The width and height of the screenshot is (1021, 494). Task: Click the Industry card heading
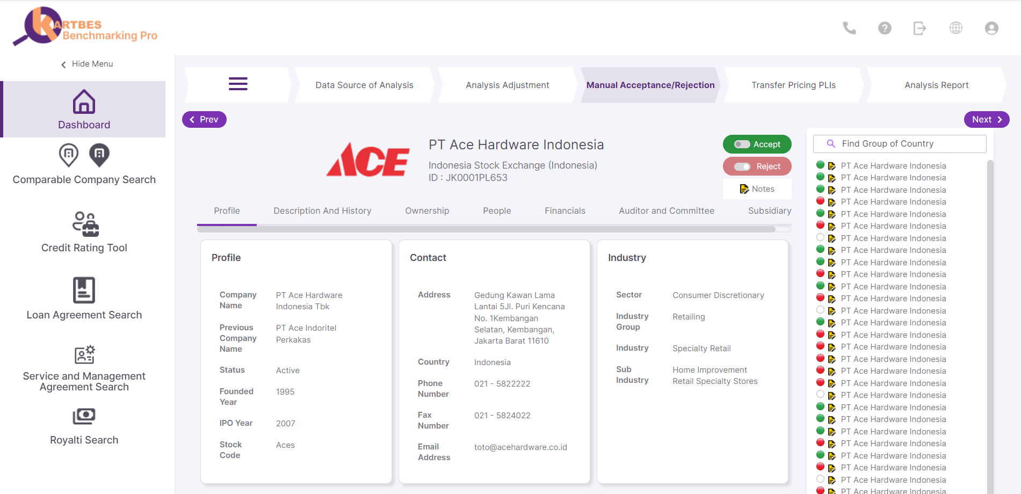627,258
